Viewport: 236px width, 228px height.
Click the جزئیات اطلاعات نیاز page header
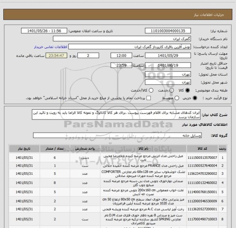(209, 15)
